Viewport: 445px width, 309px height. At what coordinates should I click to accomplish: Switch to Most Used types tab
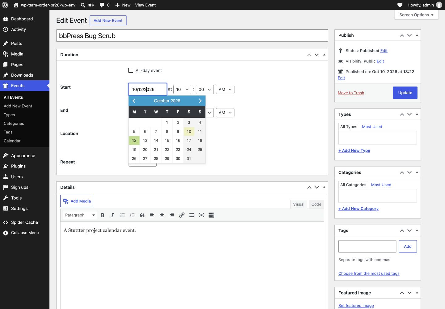372,127
